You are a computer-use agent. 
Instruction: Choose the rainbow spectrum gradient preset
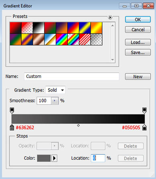click(x=62, y=39)
